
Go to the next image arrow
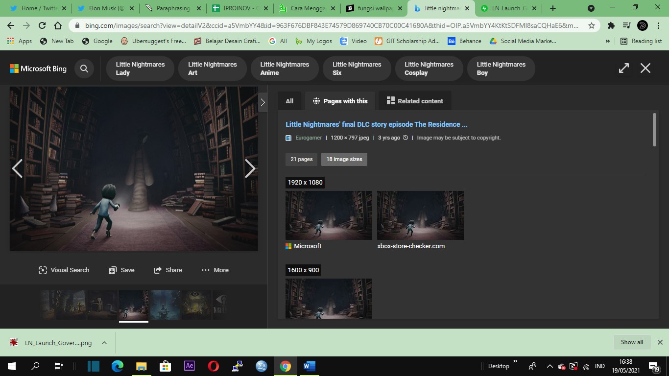[250, 168]
